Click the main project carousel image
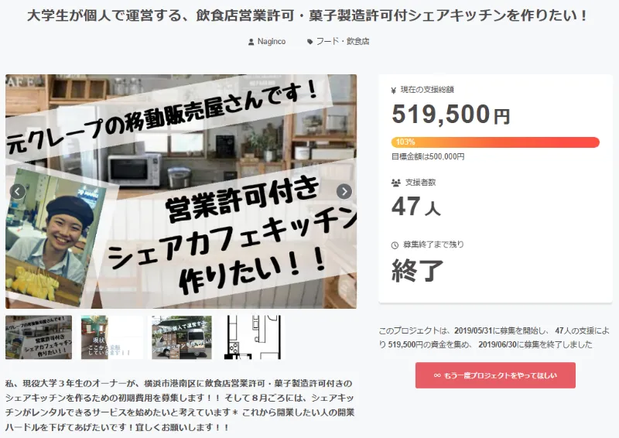Viewport: 619px width, 438px height. coord(181,192)
